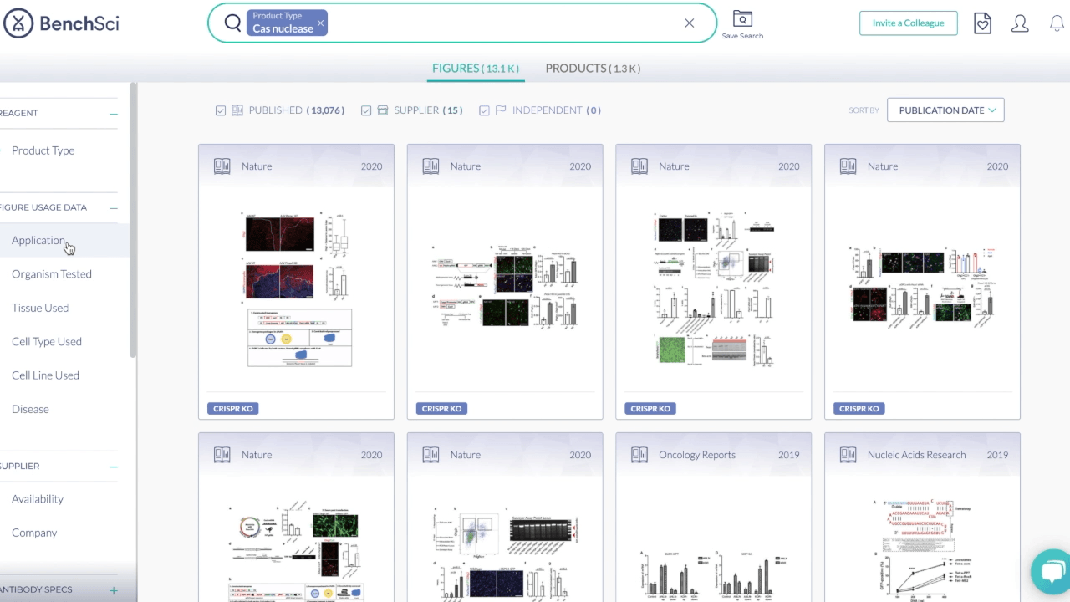Open the notifications bell icon
This screenshot has width=1070, height=602.
(1057, 23)
